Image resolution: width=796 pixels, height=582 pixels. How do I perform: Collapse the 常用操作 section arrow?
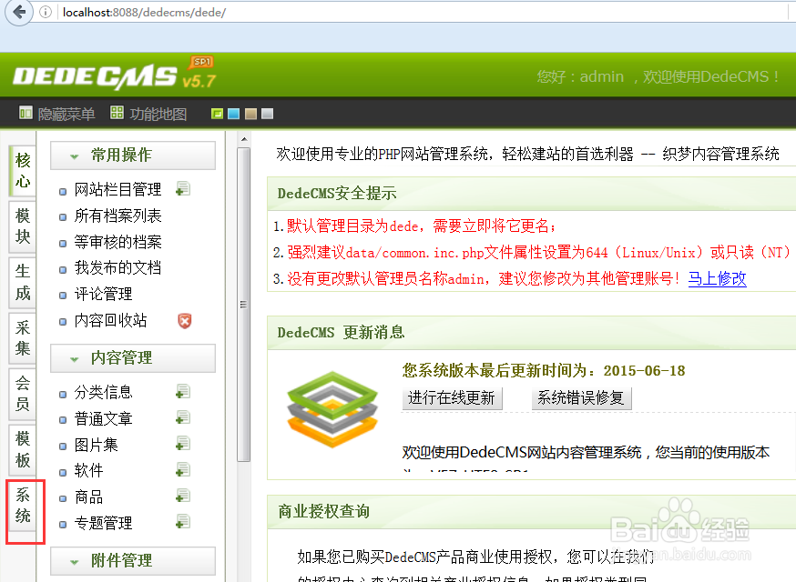75,156
